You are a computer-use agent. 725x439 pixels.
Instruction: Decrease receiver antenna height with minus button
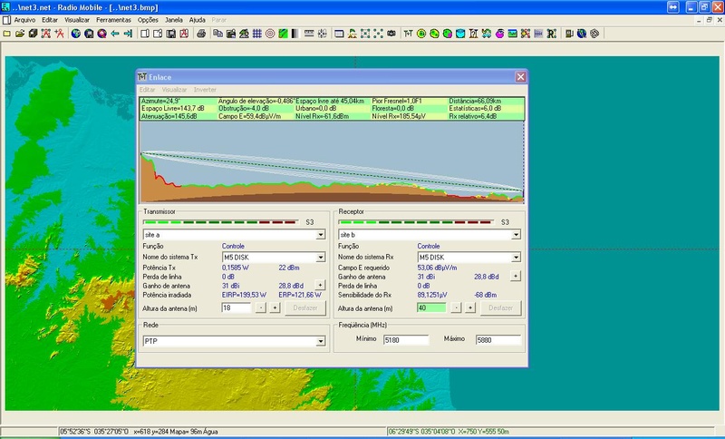[456, 308]
